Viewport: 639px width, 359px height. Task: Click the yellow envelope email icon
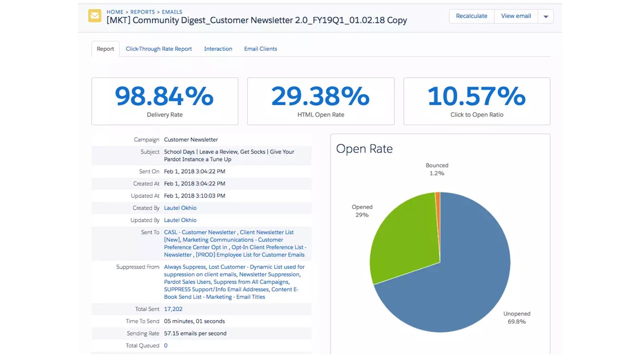(x=94, y=15)
